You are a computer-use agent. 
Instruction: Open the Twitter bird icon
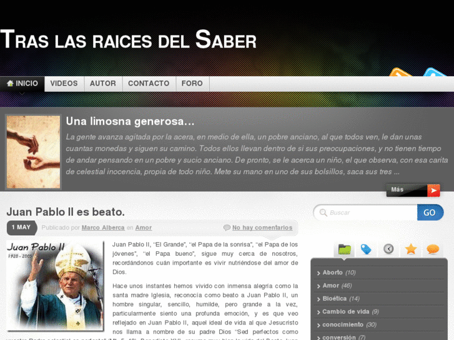(435, 72)
